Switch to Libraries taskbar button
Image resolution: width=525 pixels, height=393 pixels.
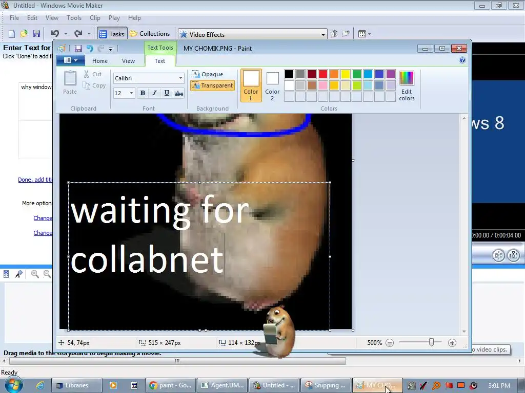77,385
